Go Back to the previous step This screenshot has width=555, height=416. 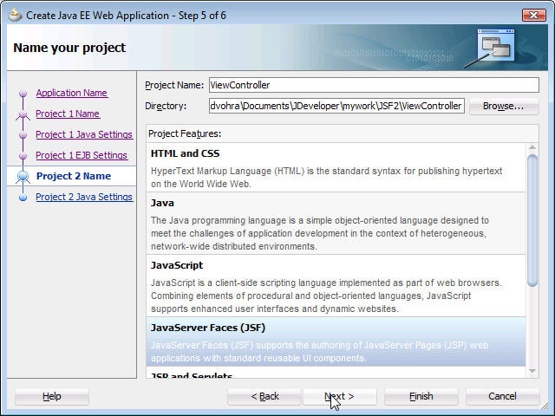(264, 397)
